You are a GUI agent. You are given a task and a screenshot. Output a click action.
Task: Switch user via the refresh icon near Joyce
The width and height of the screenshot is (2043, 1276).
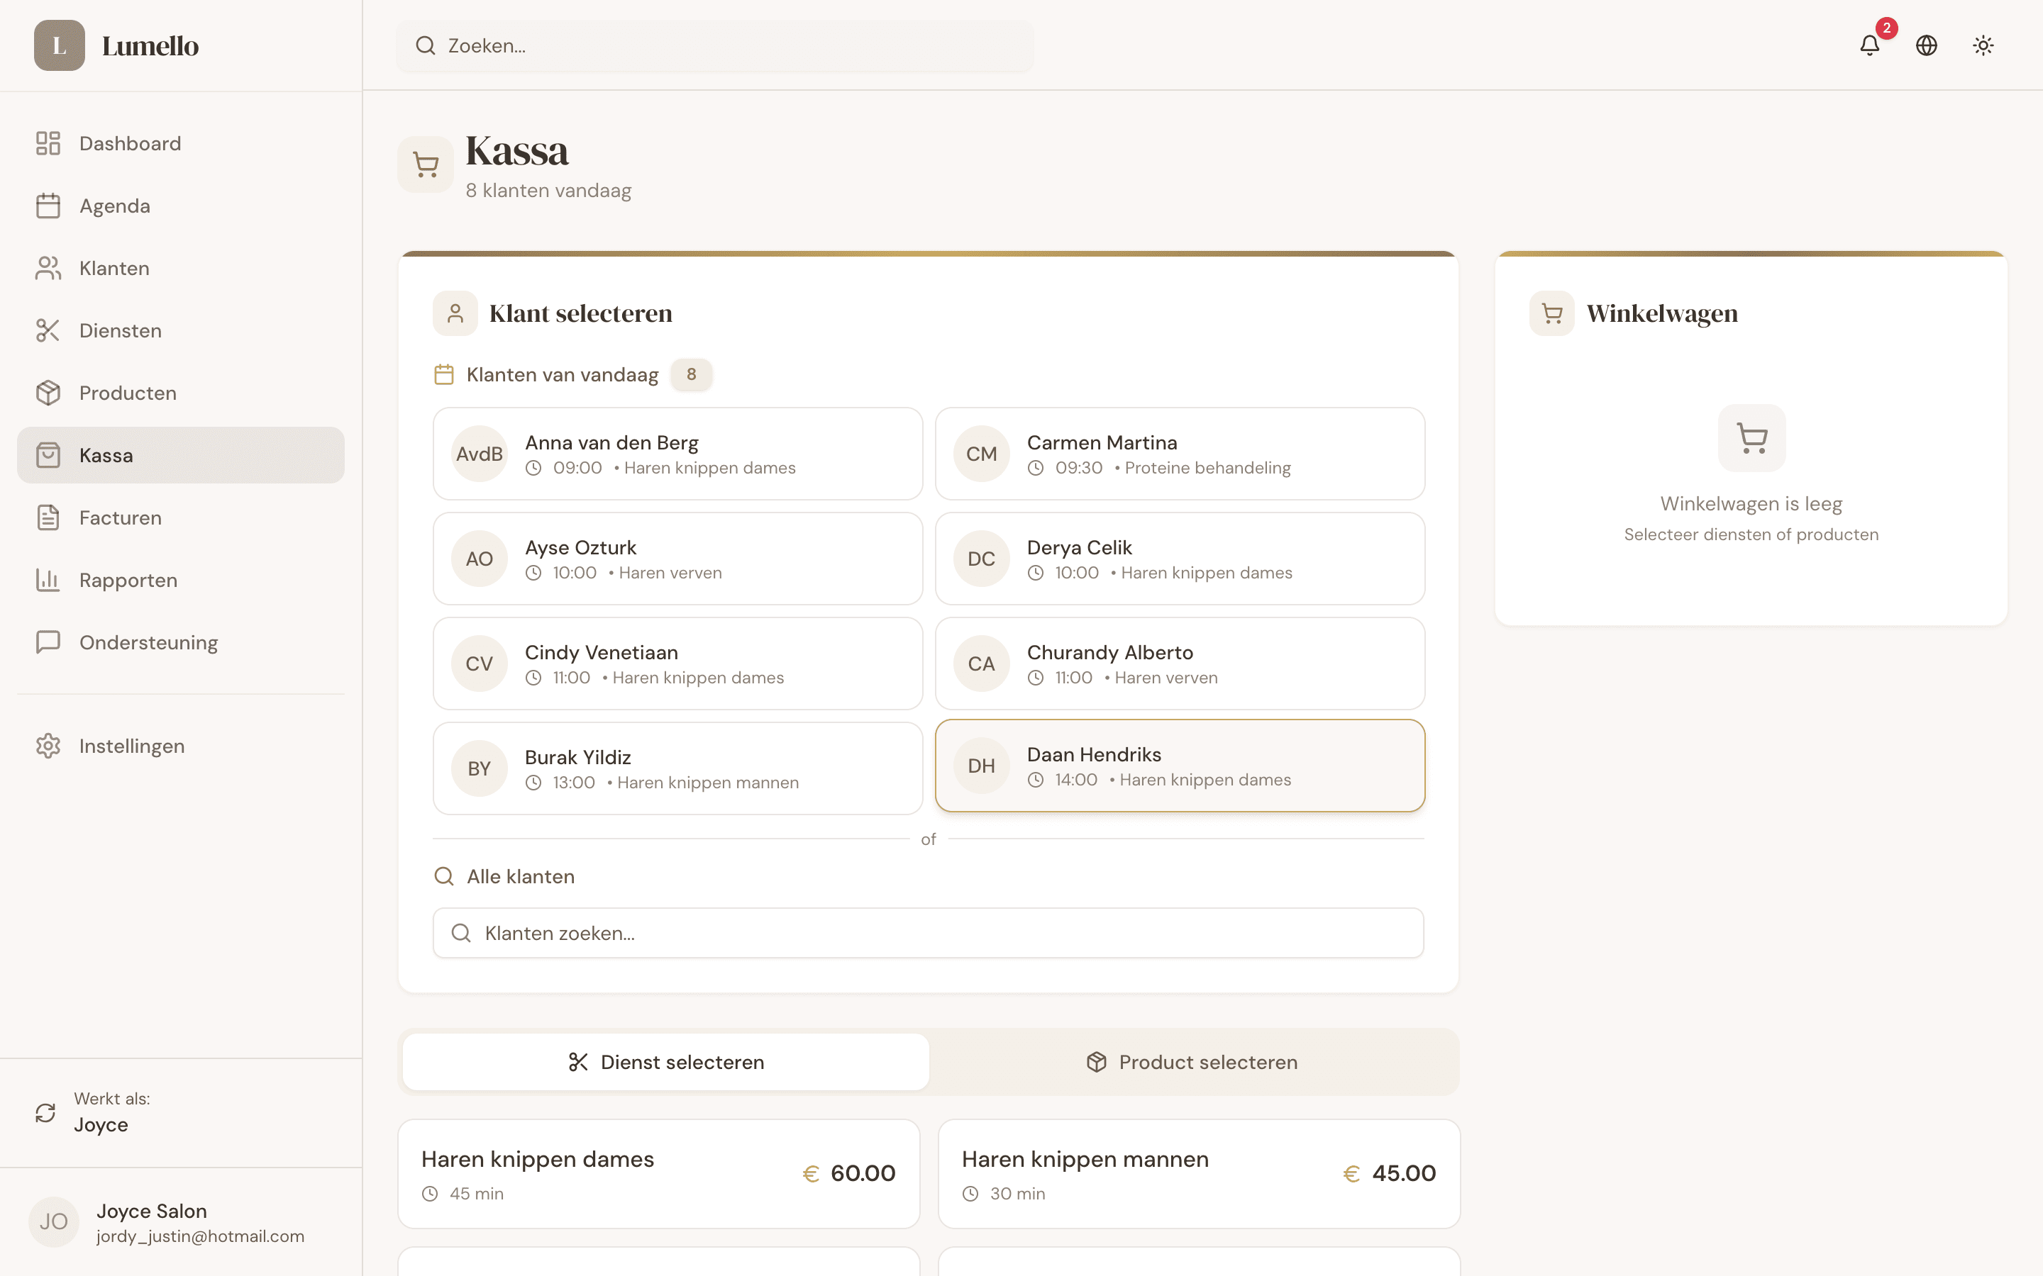(x=45, y=1112)
